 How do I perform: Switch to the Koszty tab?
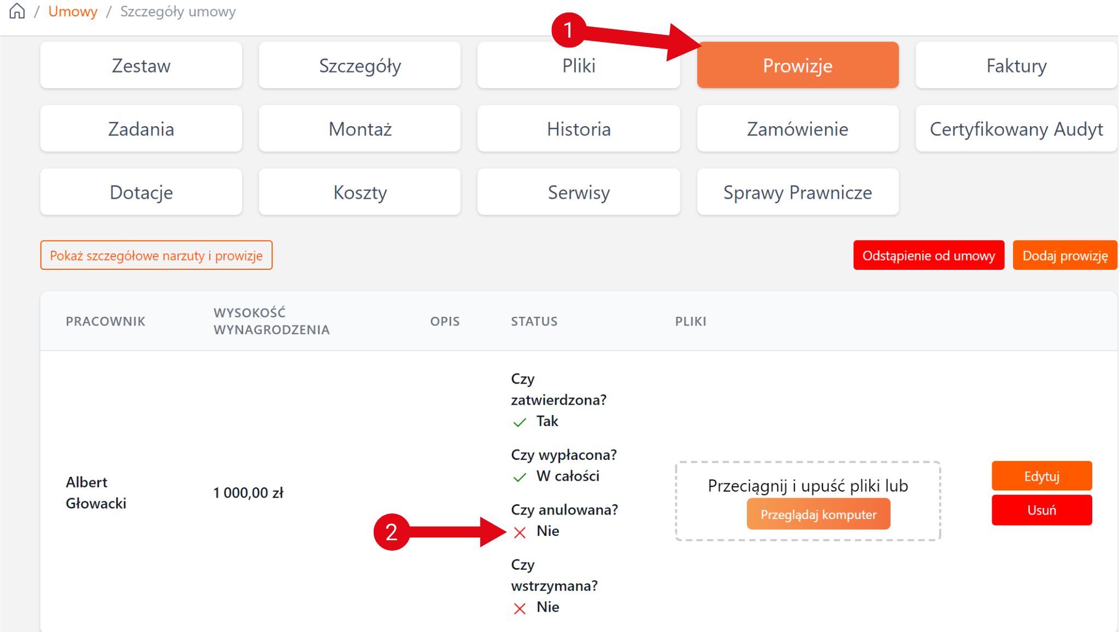tap(360, 192)
